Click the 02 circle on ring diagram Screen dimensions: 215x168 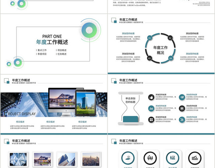(x=170, y=38)
